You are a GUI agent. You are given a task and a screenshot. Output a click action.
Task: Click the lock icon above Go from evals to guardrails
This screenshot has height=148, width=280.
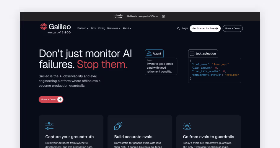coord(187,126)
